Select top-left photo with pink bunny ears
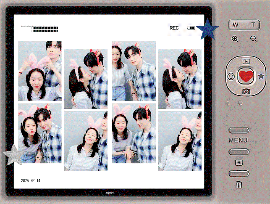Screen dimensions: 270x204 pos(40,71)
